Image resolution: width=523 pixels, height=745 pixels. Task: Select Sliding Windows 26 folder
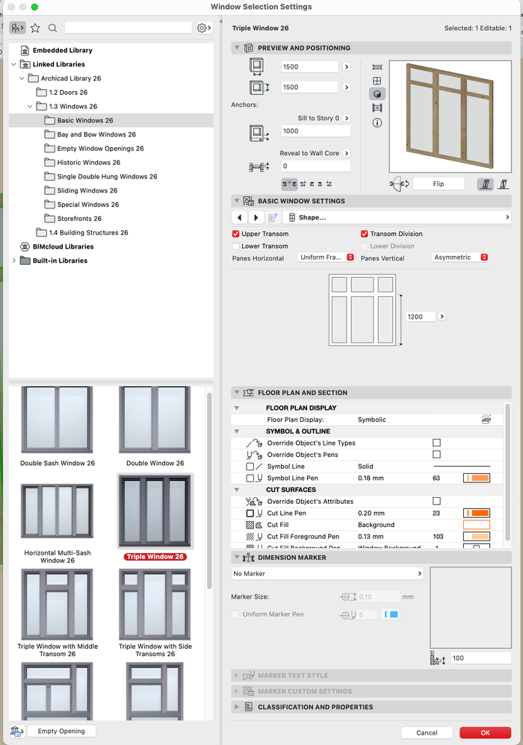coord(87,190)
